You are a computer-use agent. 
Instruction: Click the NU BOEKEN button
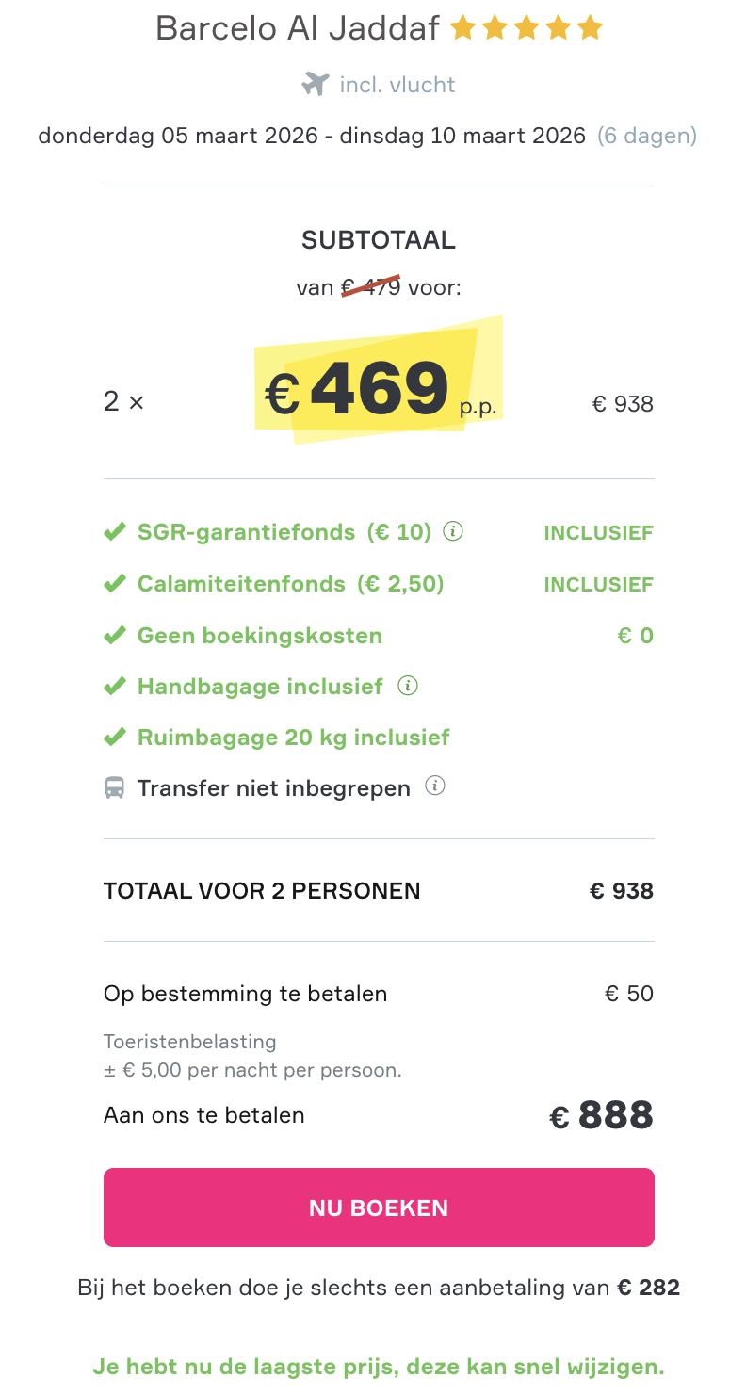378,1207
